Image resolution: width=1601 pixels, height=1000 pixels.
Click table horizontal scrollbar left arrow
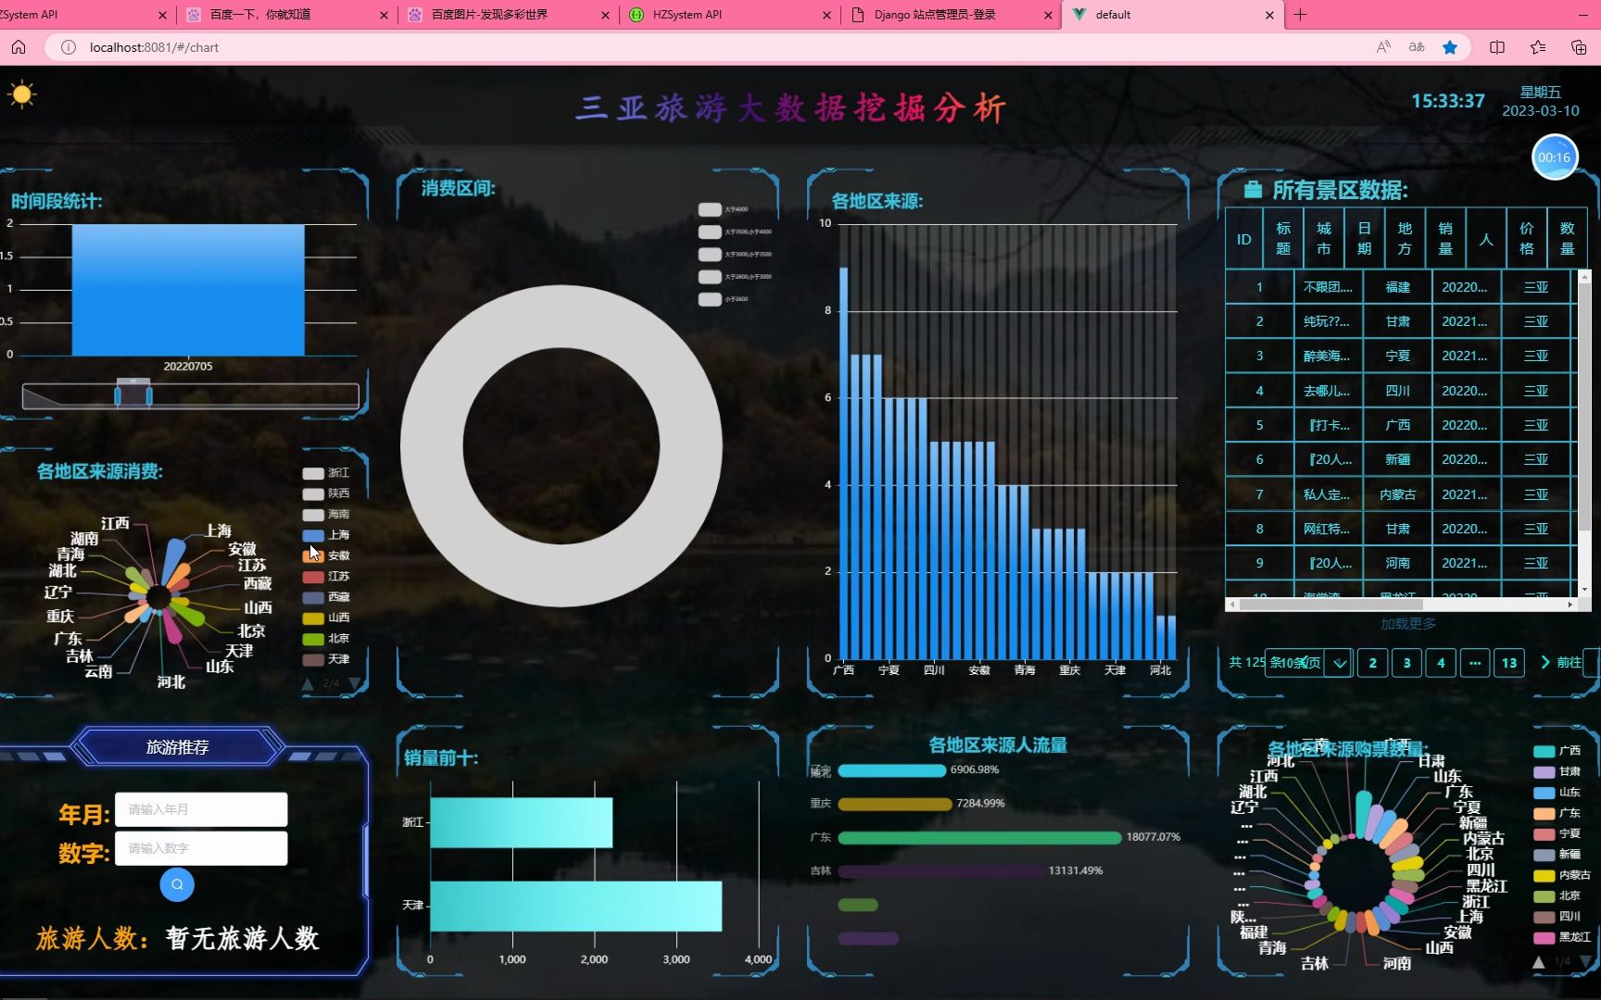click(1231, 605)
